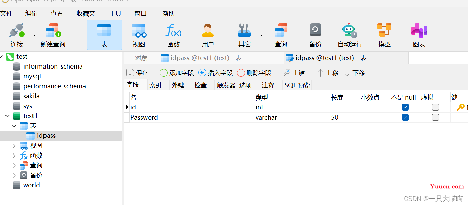Image resolution: width=468 pixels, height=205 pixels.
Task: Open the New Query toolbar icon
Action: click(x=53, y=30)
